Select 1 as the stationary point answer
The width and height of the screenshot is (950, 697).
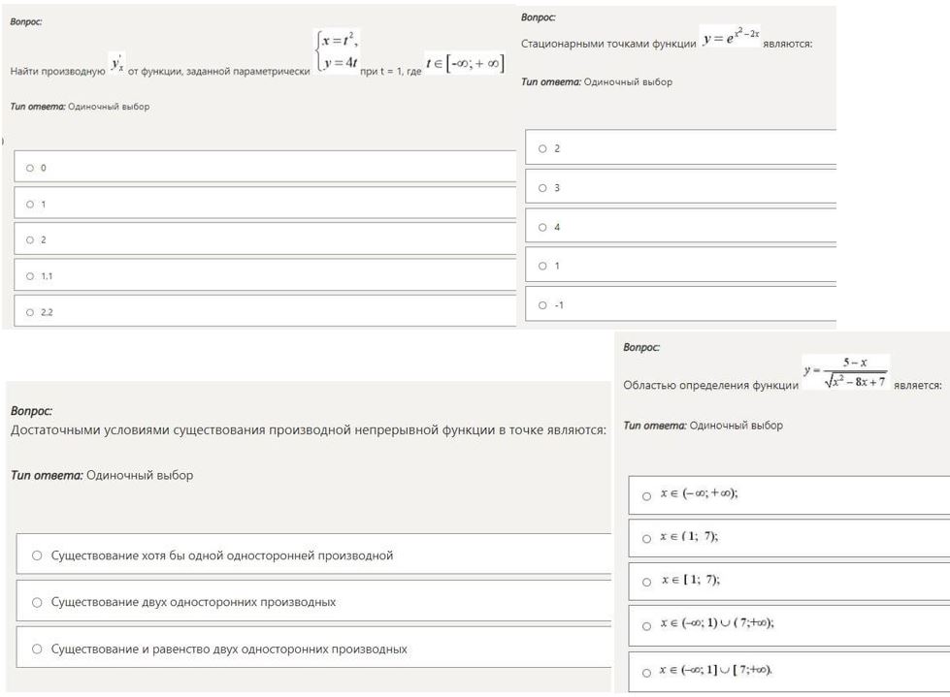[542, 266]
